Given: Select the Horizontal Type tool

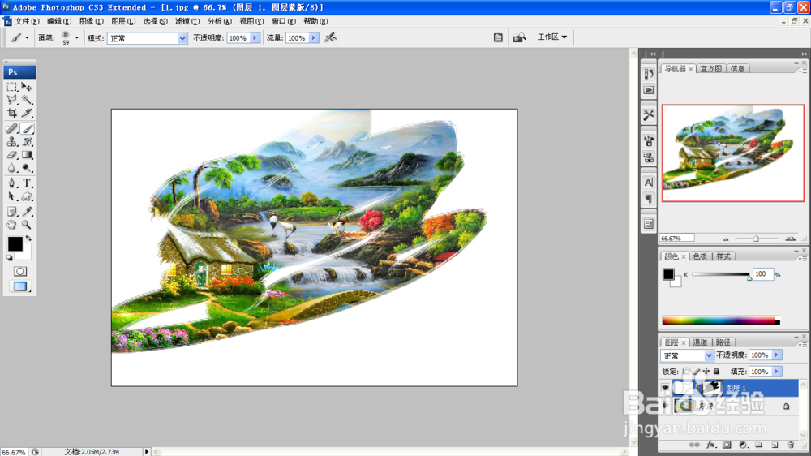Looking at the screenshot, I should coord(27,183).
